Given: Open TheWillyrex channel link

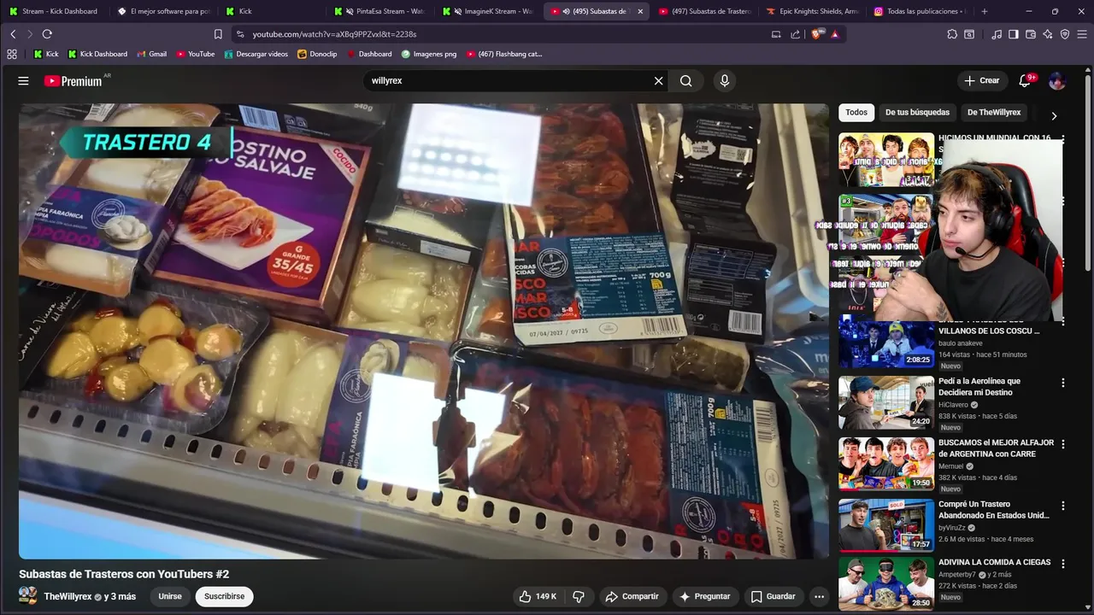Looking at the screenshot, I should (x=68, y=596).
